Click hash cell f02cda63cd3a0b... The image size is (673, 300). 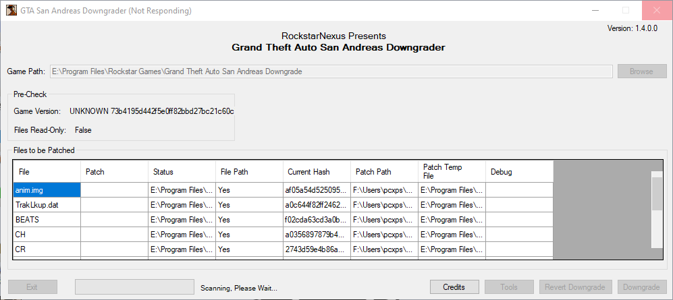point(317,219)
